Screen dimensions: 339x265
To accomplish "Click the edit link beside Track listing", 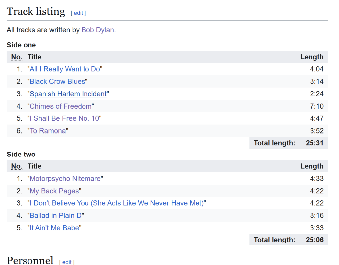I will pyautogui.click(x=78, y=13).
